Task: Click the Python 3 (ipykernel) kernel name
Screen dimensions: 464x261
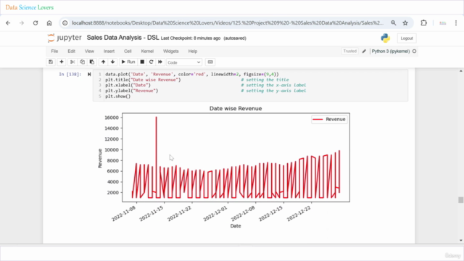Action: [391, 51]
